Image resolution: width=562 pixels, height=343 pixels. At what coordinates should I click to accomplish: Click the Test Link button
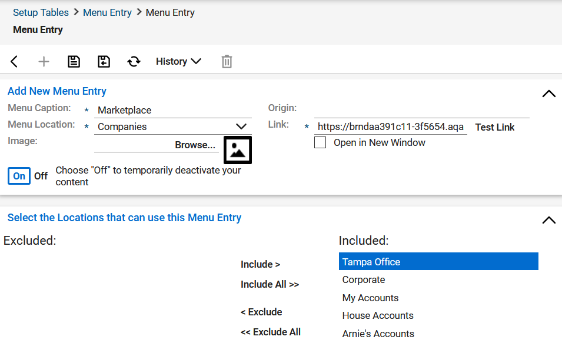pos(494,127)
